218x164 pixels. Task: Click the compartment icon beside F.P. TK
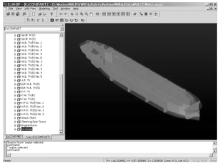point(19,92)
